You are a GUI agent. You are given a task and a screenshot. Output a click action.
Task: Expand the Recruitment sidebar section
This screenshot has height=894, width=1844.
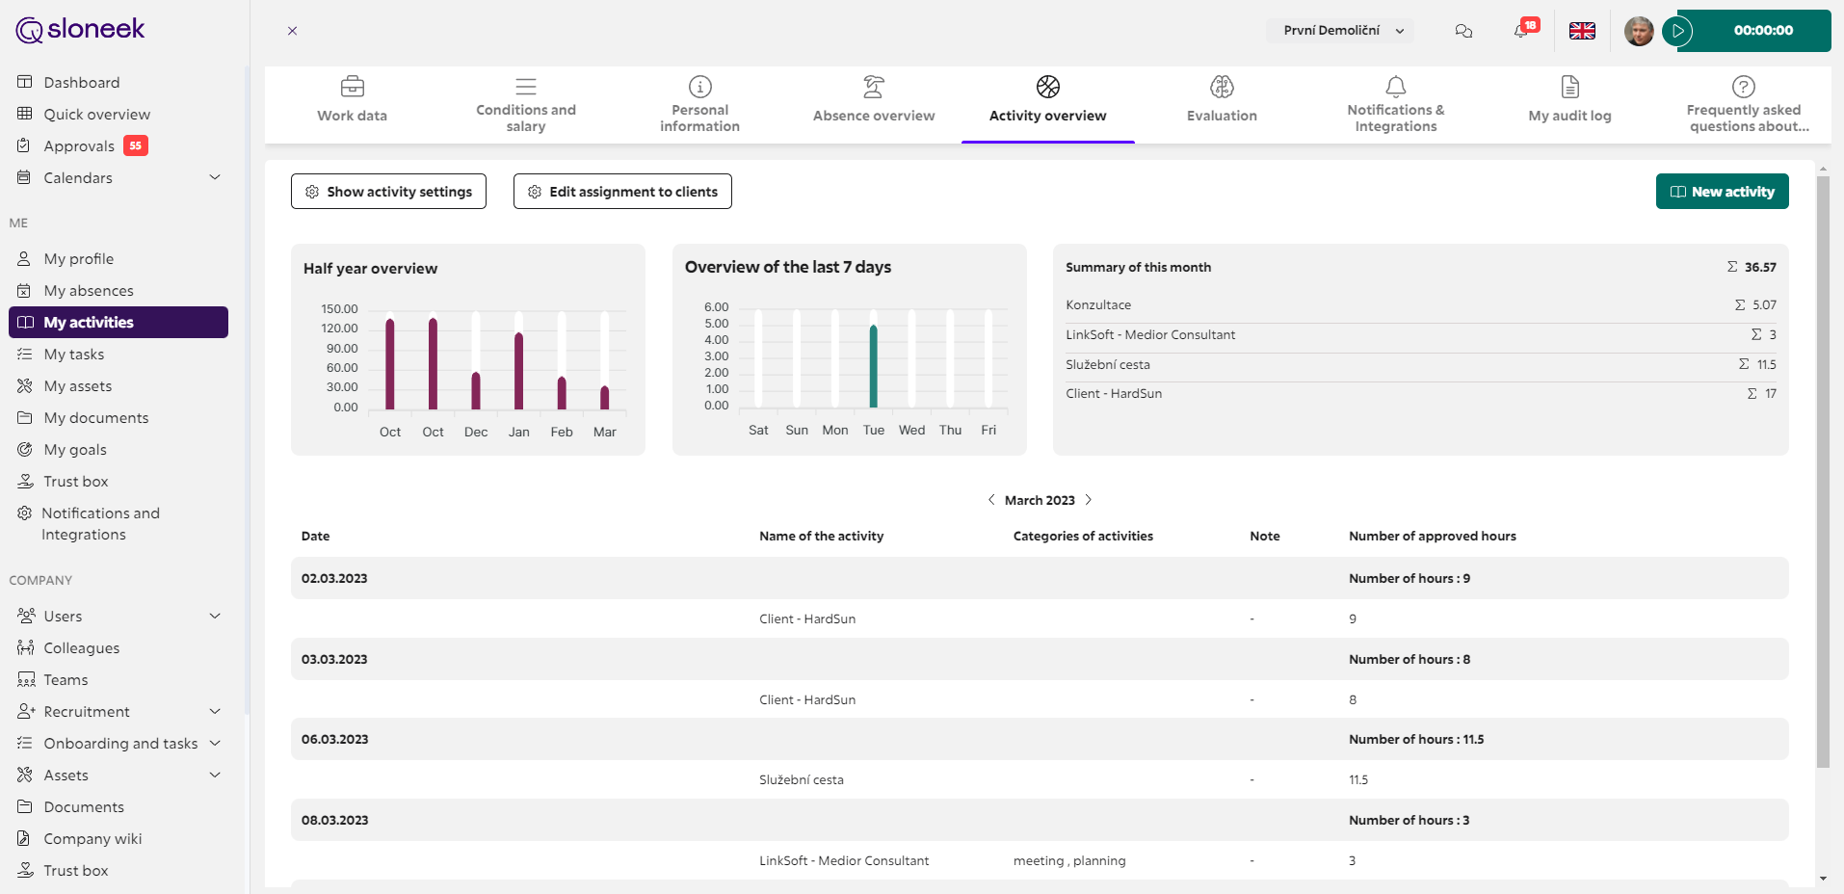pos(215,711)
